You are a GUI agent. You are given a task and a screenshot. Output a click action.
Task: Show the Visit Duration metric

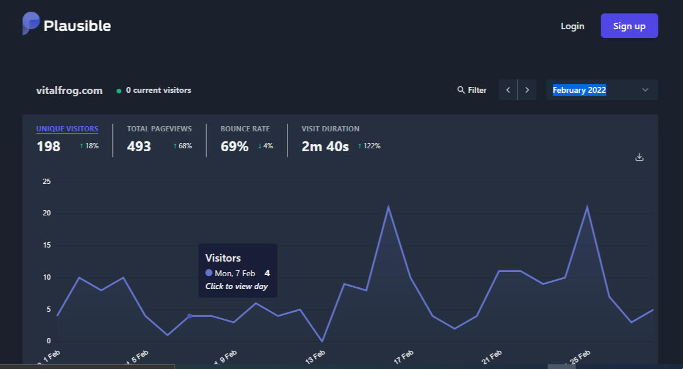(x=330, y=129)
